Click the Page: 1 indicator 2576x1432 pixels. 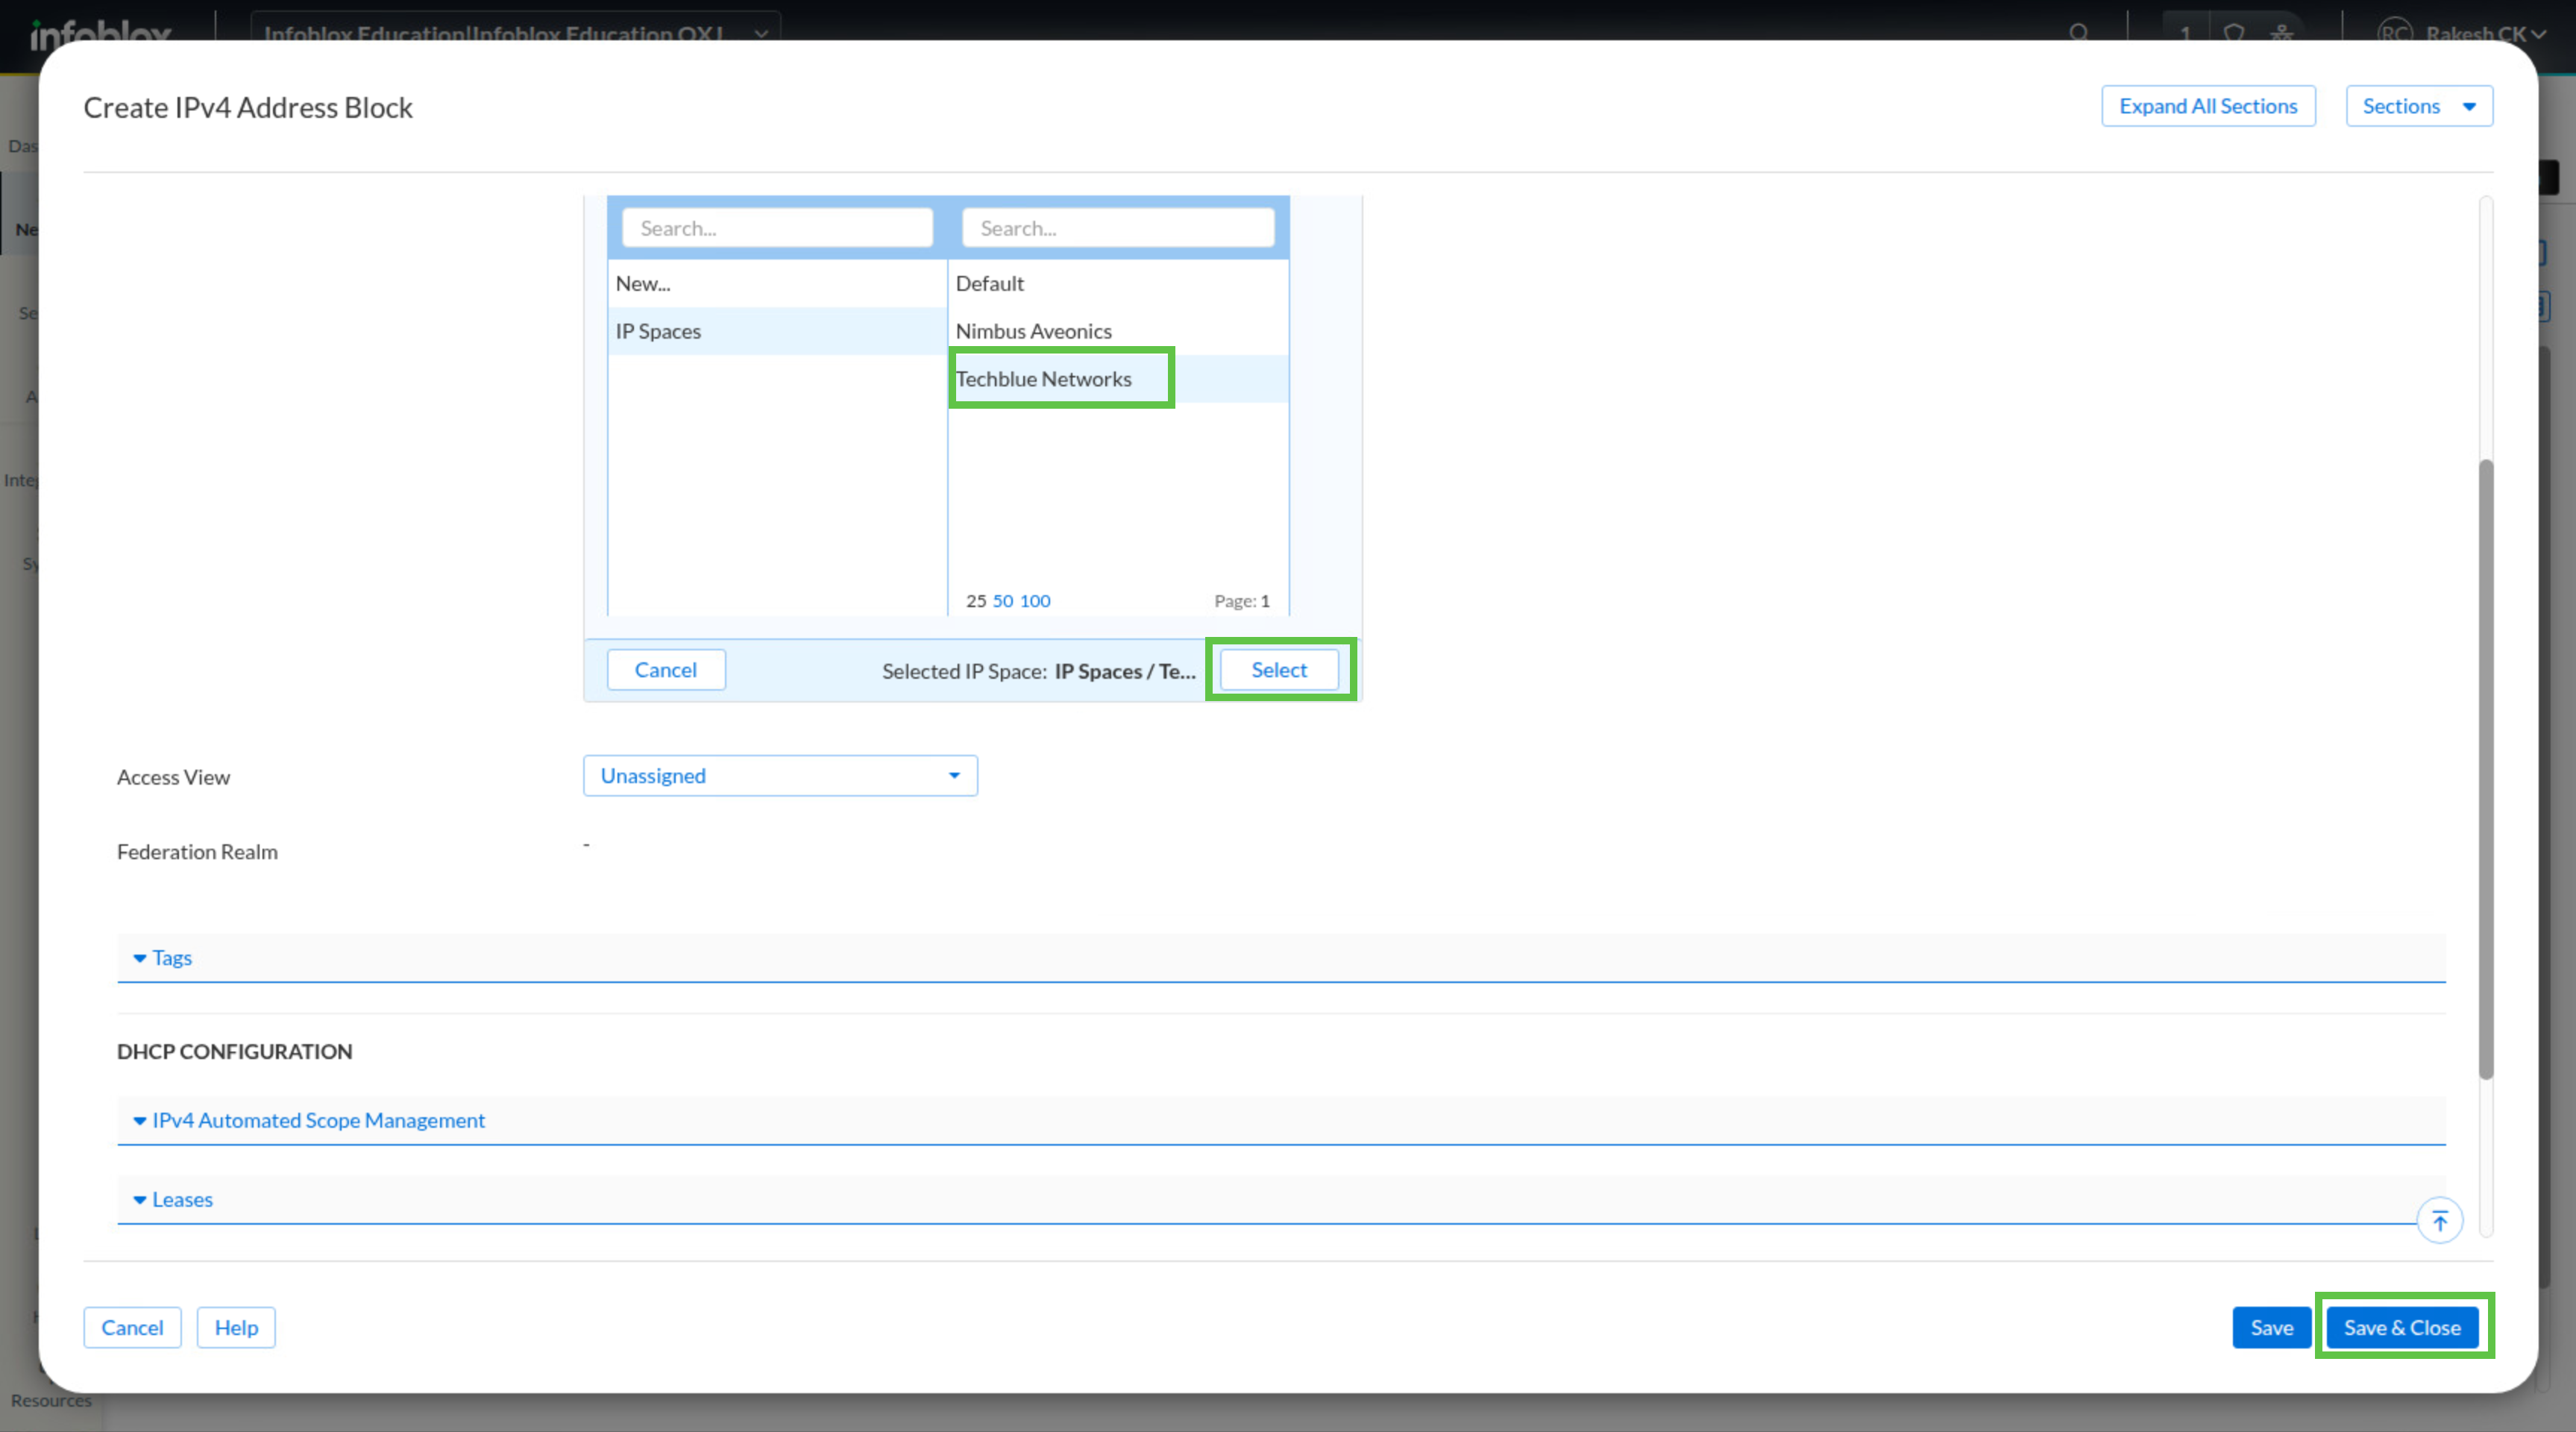click(x=1242, y=601)
